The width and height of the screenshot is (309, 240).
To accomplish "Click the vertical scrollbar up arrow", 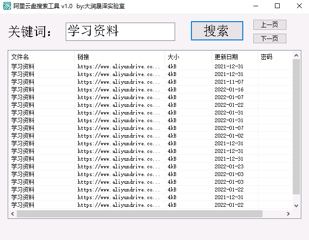I will [296, 55].
